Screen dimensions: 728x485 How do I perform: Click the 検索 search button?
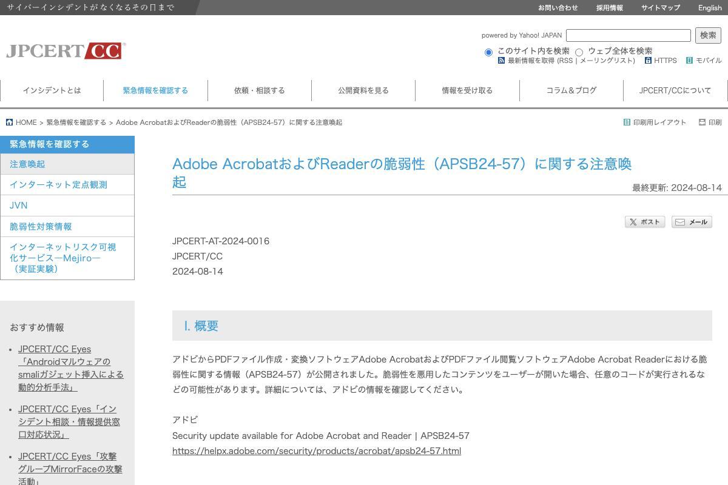pyautogui.click(x=708, y=35)
